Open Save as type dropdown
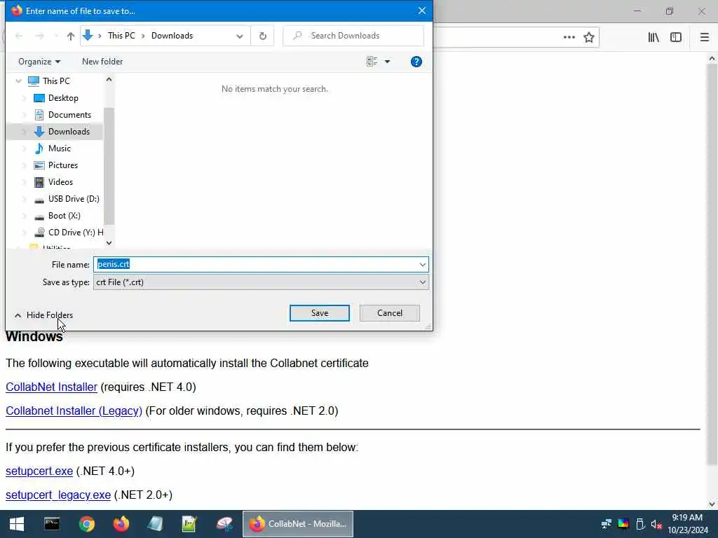Viewport: 718px width, 538px height. 422,282
